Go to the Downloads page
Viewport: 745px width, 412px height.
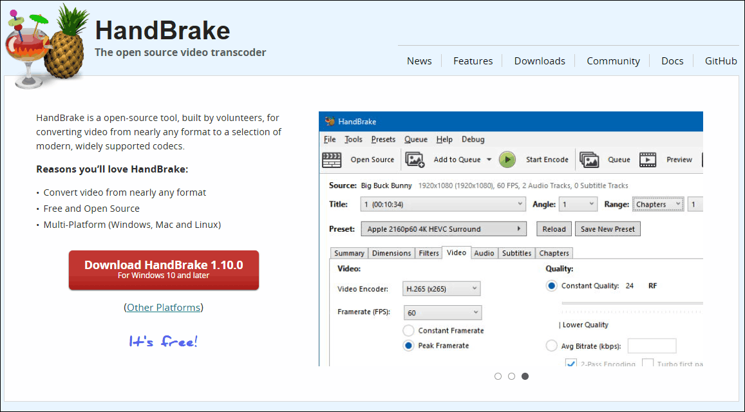540,61
